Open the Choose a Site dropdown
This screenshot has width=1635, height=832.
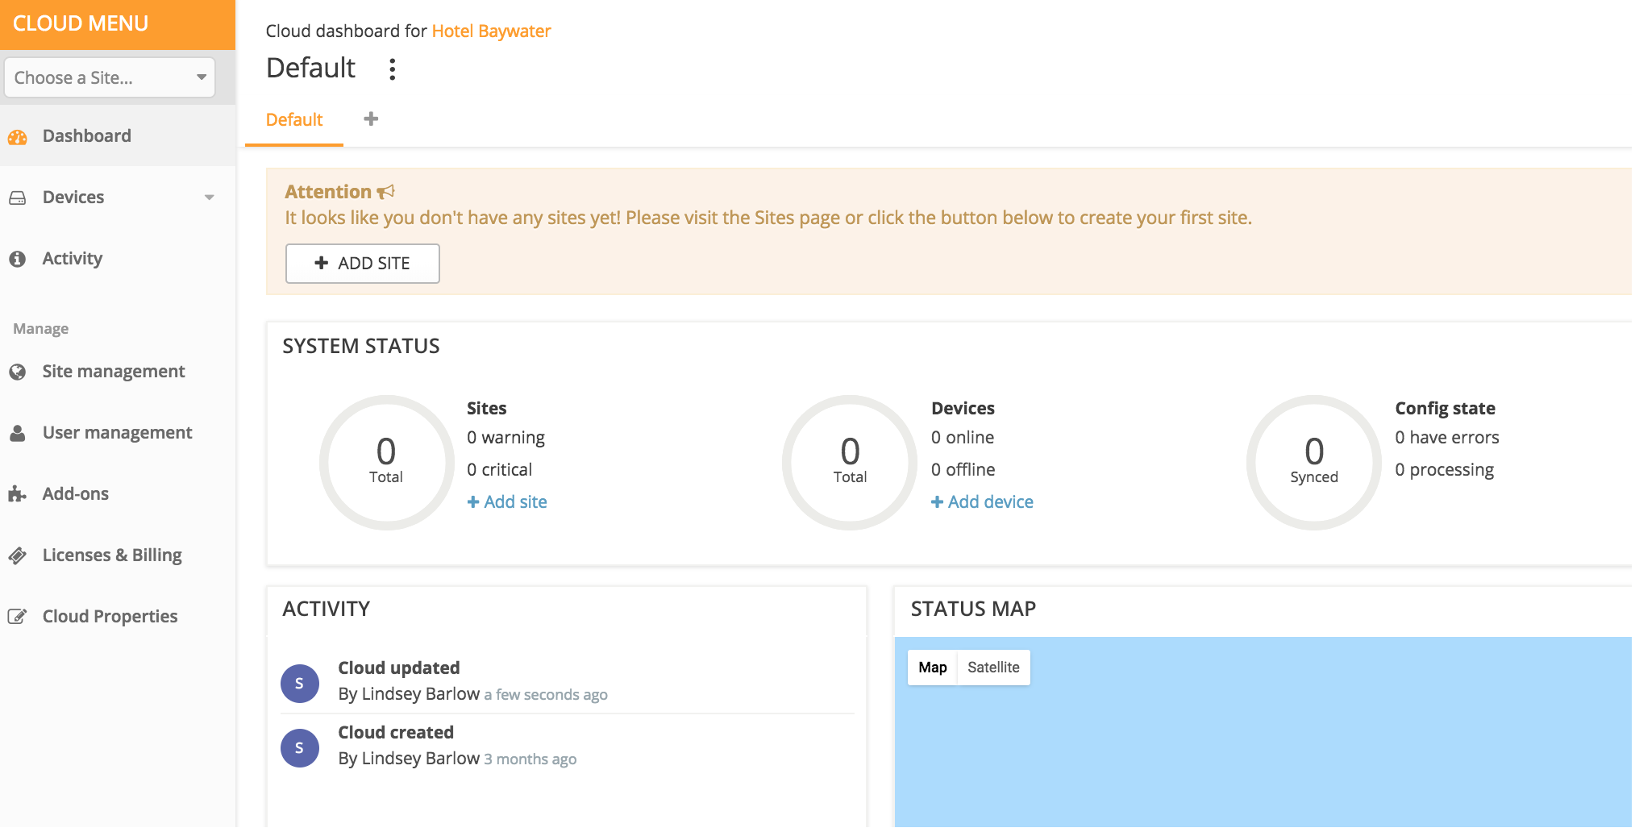point(110,77)
